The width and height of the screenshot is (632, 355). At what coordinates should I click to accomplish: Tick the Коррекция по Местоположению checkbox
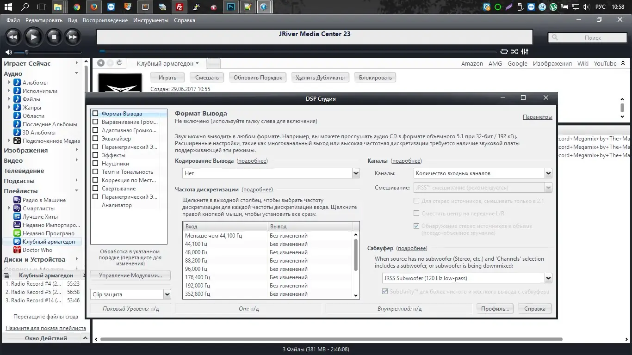95,180
